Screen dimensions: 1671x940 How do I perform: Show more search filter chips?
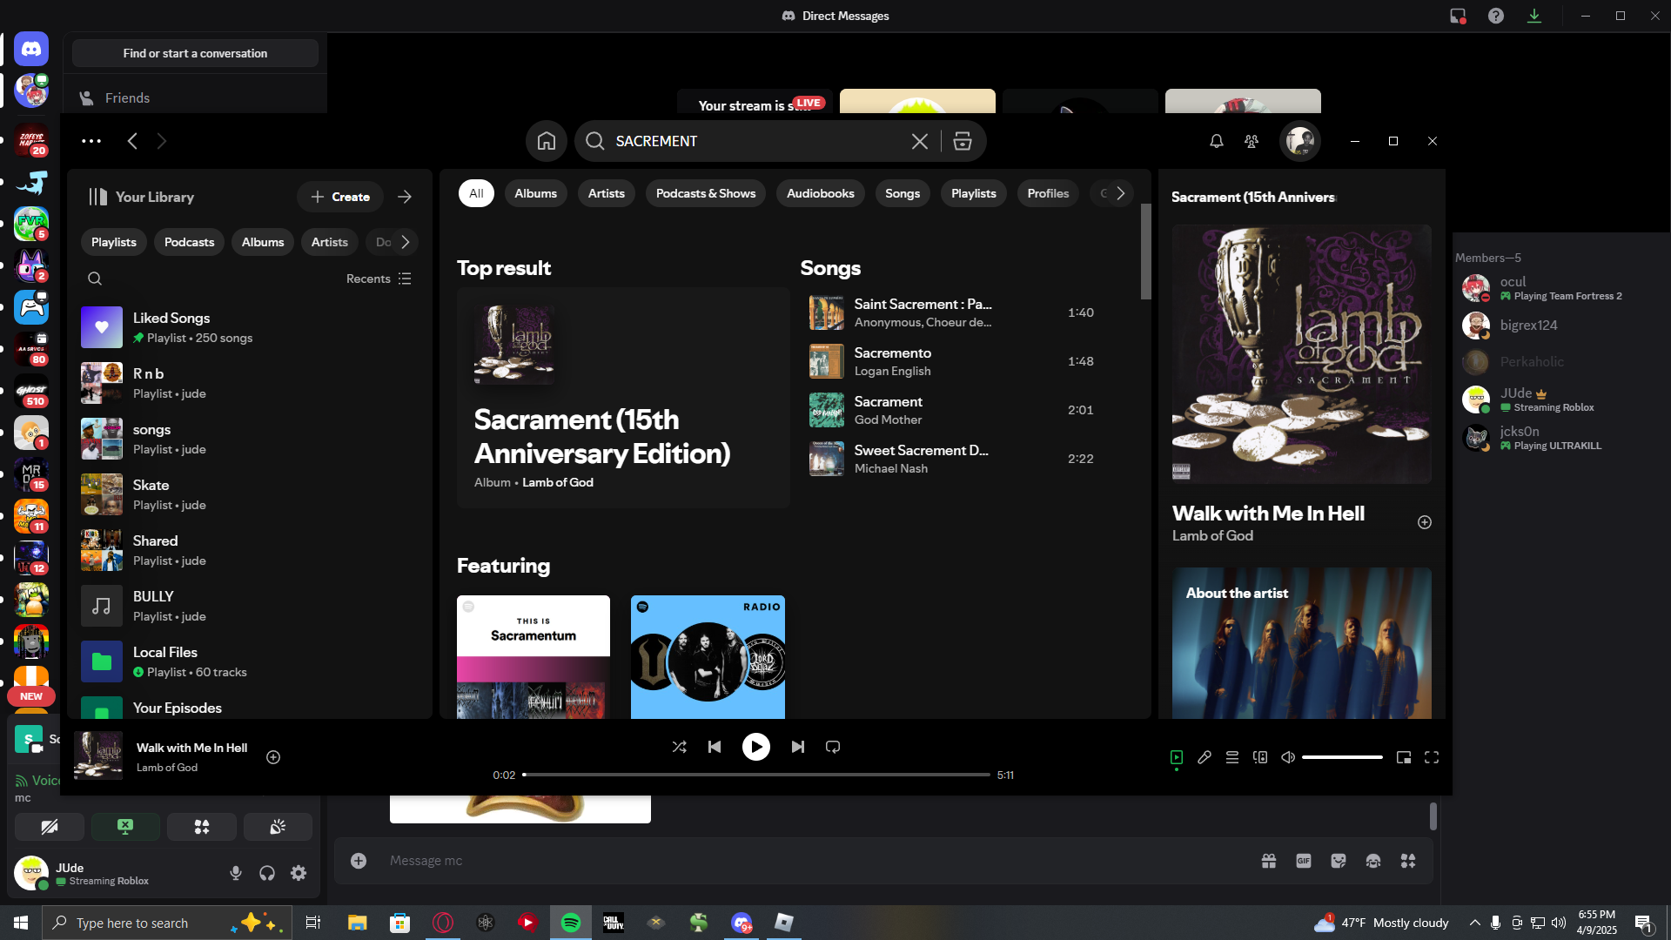coord(1121,193)
